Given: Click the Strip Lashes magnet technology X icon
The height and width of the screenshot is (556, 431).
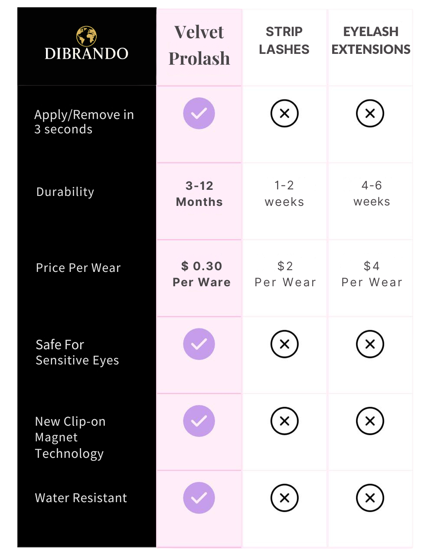Looking at the screenshot, I should [284, 421].
